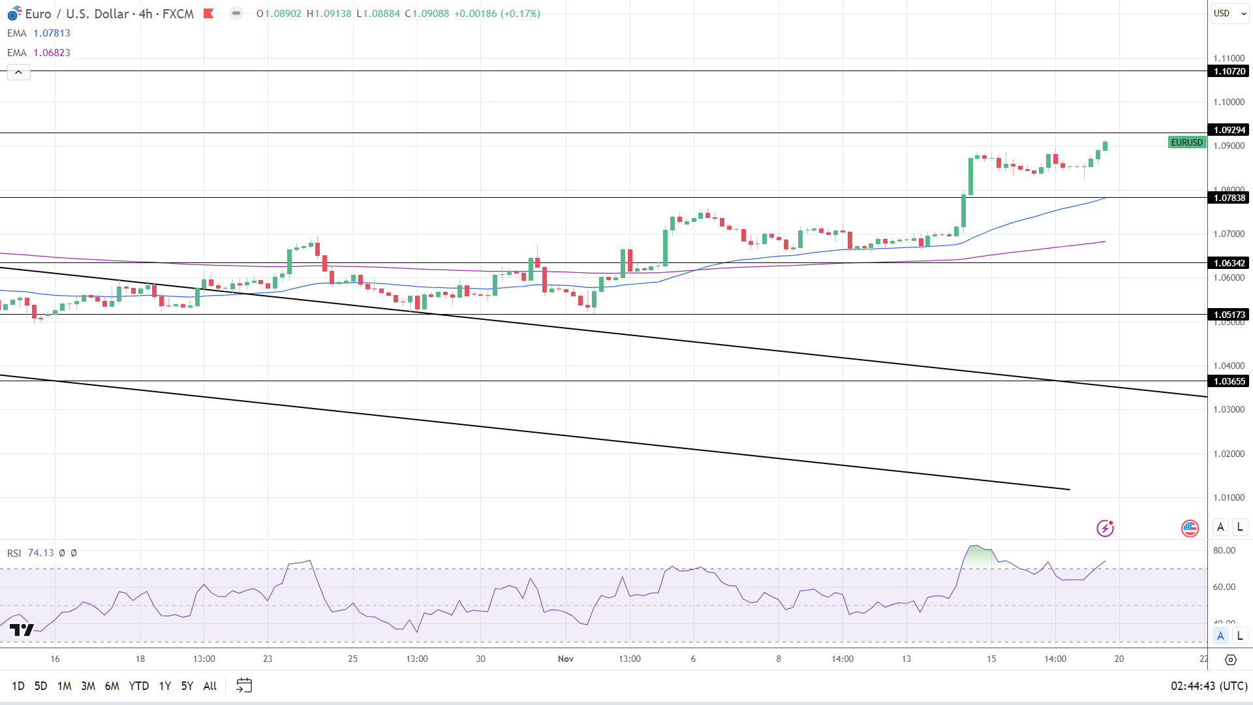Select the 3M time range

(88, 686)
